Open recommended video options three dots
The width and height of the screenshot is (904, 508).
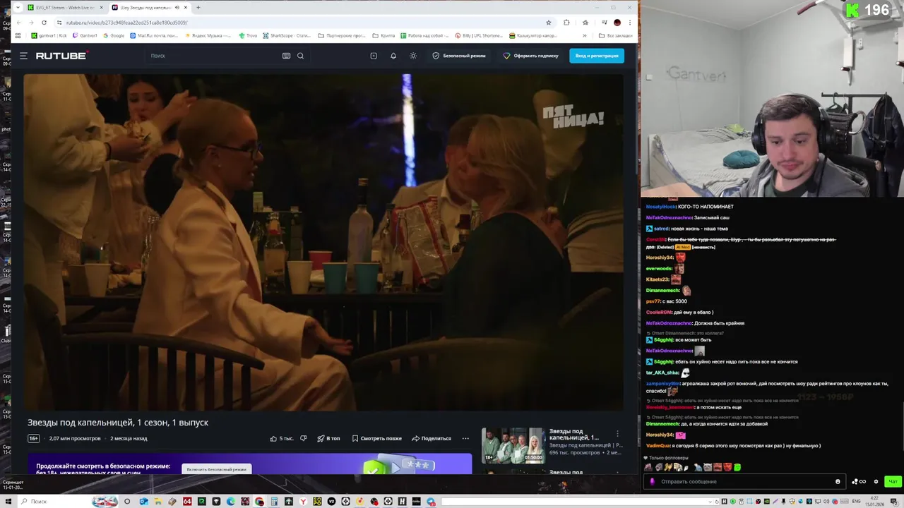[x=617, y=433]
